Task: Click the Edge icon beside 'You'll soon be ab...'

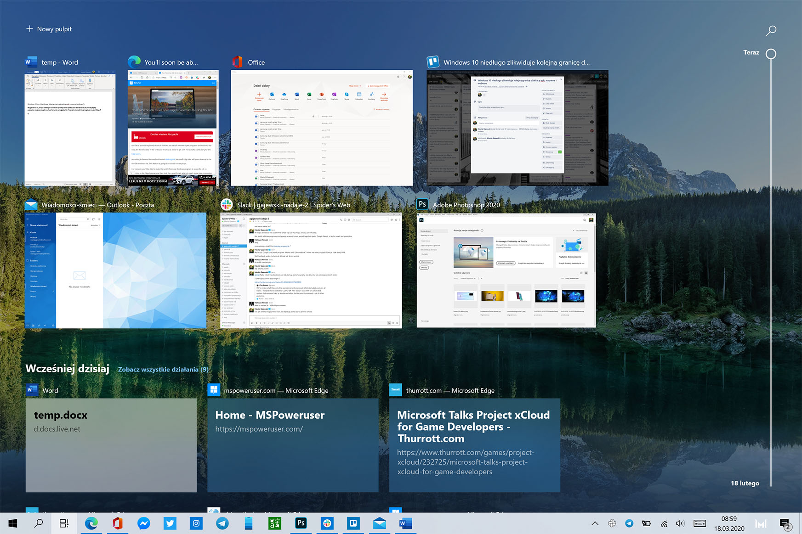Action: tap(134, 62)
